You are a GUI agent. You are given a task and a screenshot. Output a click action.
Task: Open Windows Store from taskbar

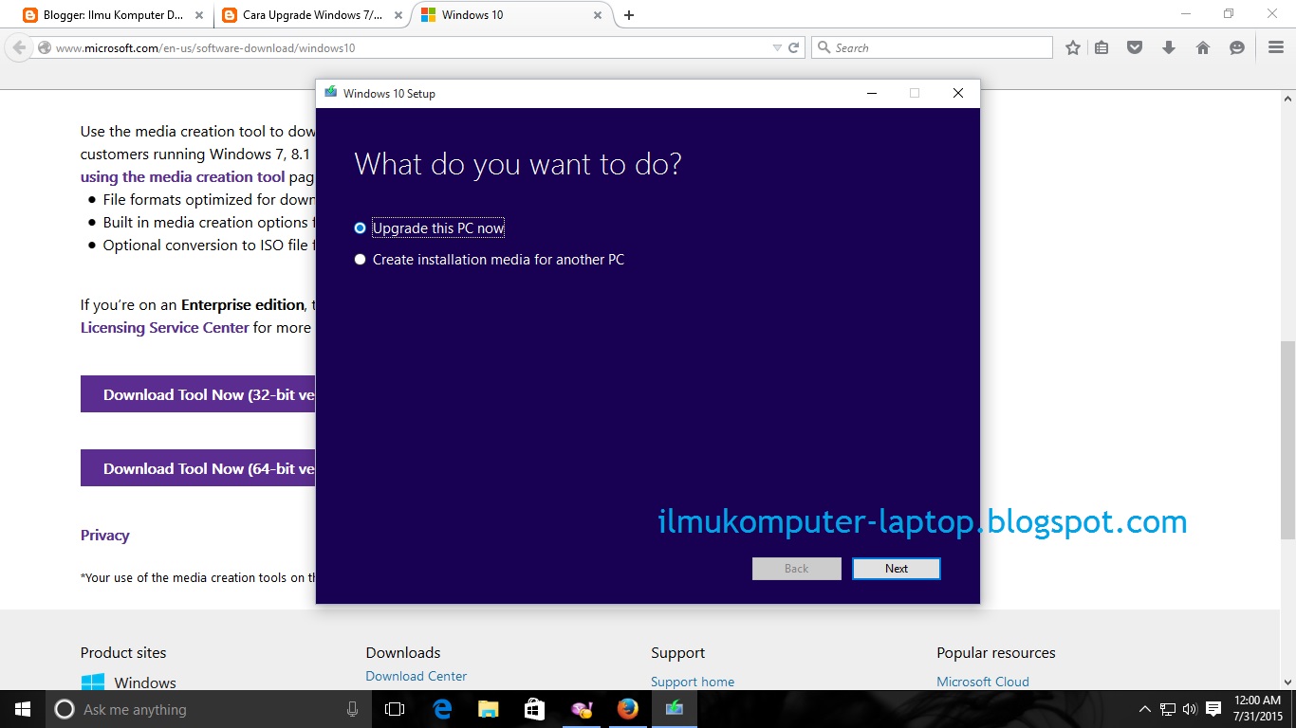pyautogui.click(x=534, y=709)
